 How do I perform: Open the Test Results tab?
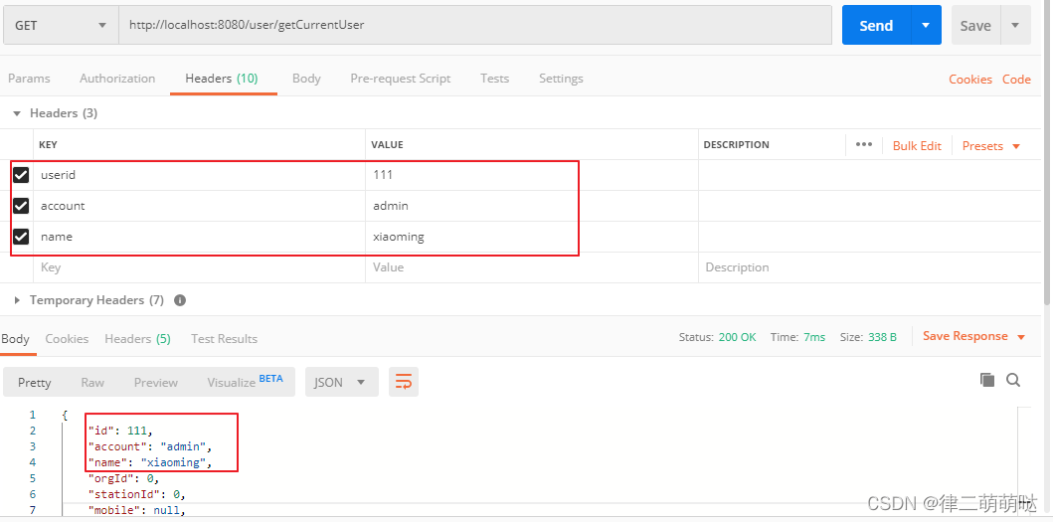point(225,339)
